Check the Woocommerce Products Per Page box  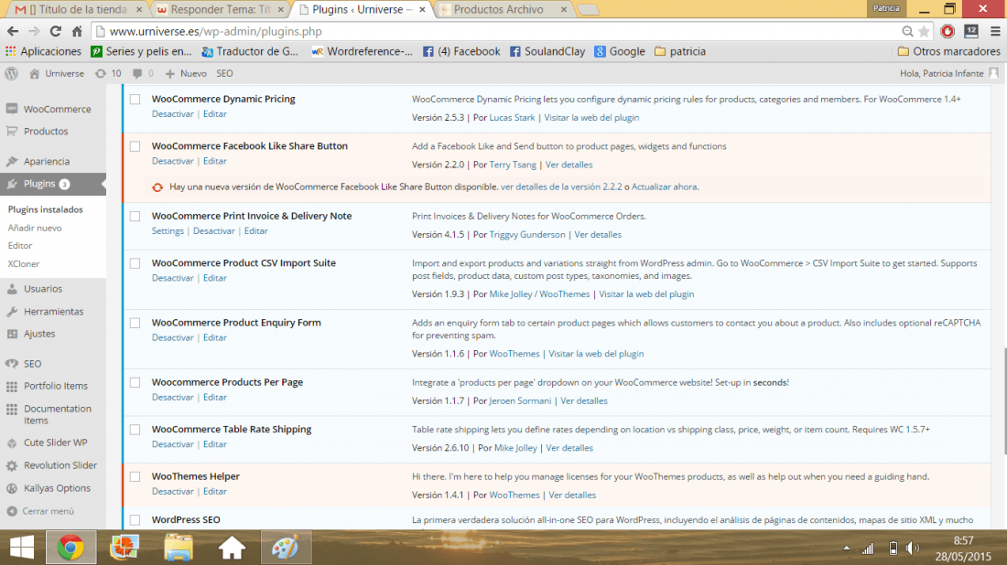tap(135, 382)
